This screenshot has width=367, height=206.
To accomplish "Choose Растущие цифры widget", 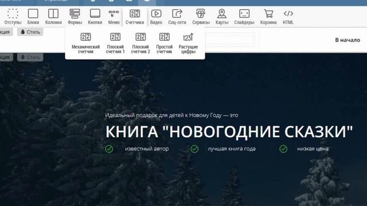I will pos(188,43).
